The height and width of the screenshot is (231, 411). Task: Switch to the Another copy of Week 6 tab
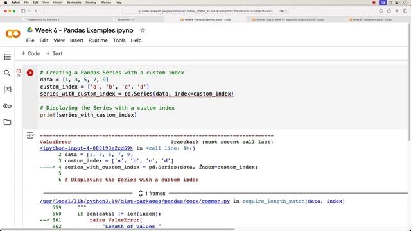pos(288,19)
